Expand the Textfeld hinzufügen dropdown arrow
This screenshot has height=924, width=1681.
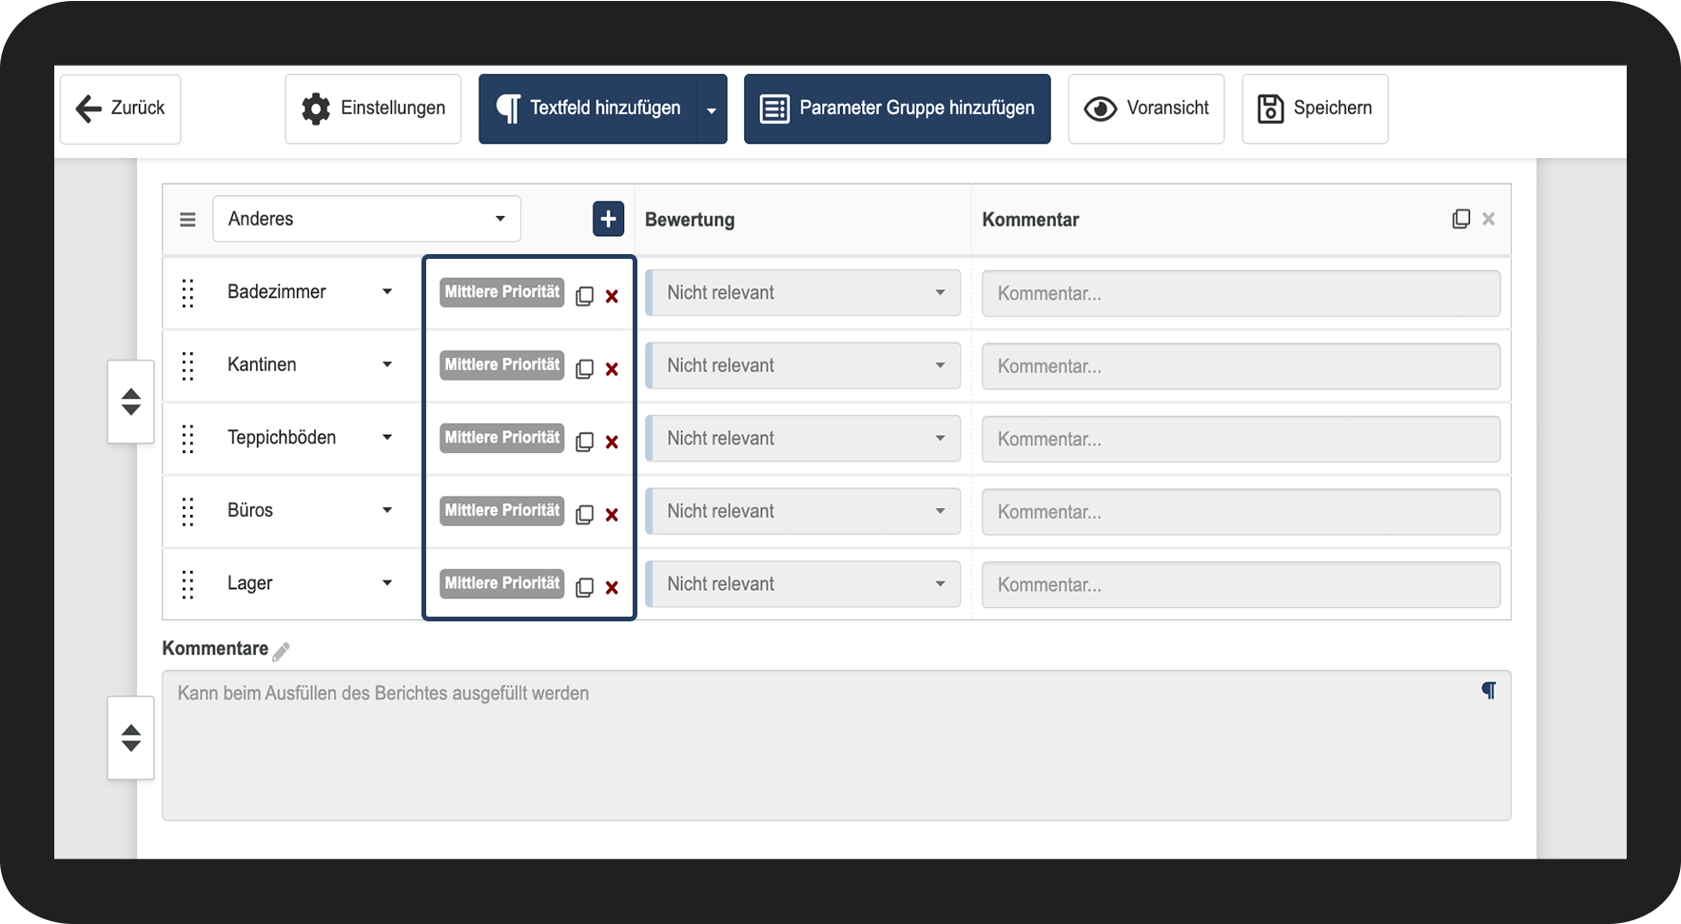[x=712, y=109]
